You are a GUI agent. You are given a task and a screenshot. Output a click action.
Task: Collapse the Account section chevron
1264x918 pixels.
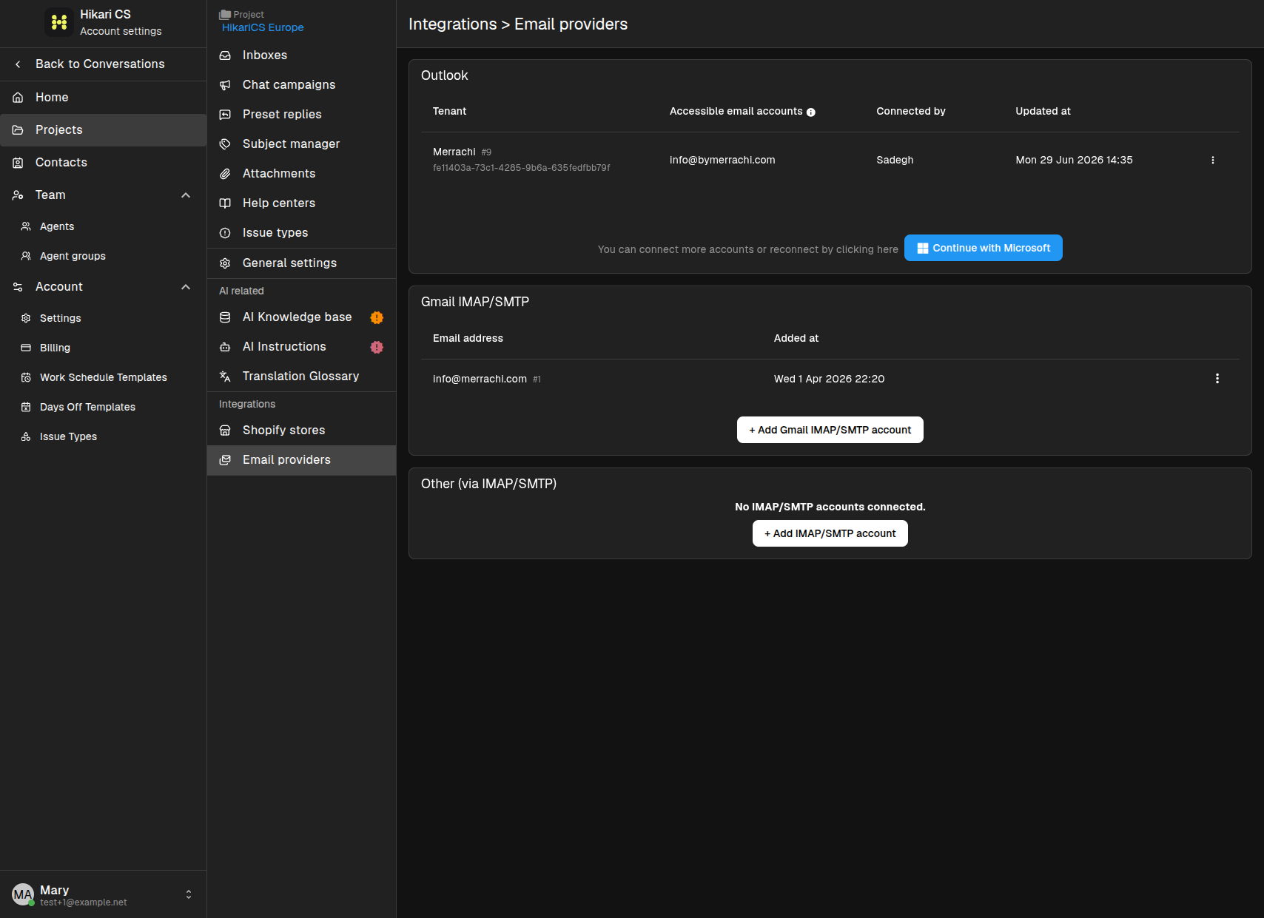pyautogui.click(x=186, y=287)
